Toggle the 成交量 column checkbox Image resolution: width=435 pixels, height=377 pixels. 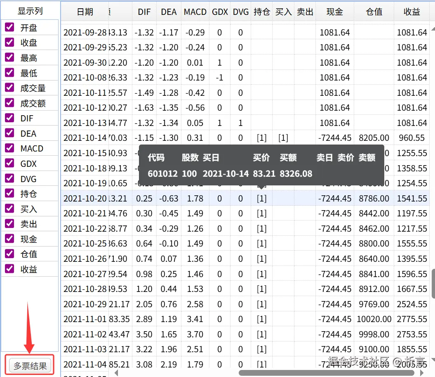pos(9,88)
